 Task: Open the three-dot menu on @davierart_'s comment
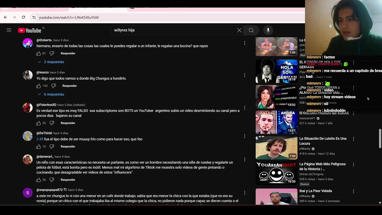245,159
